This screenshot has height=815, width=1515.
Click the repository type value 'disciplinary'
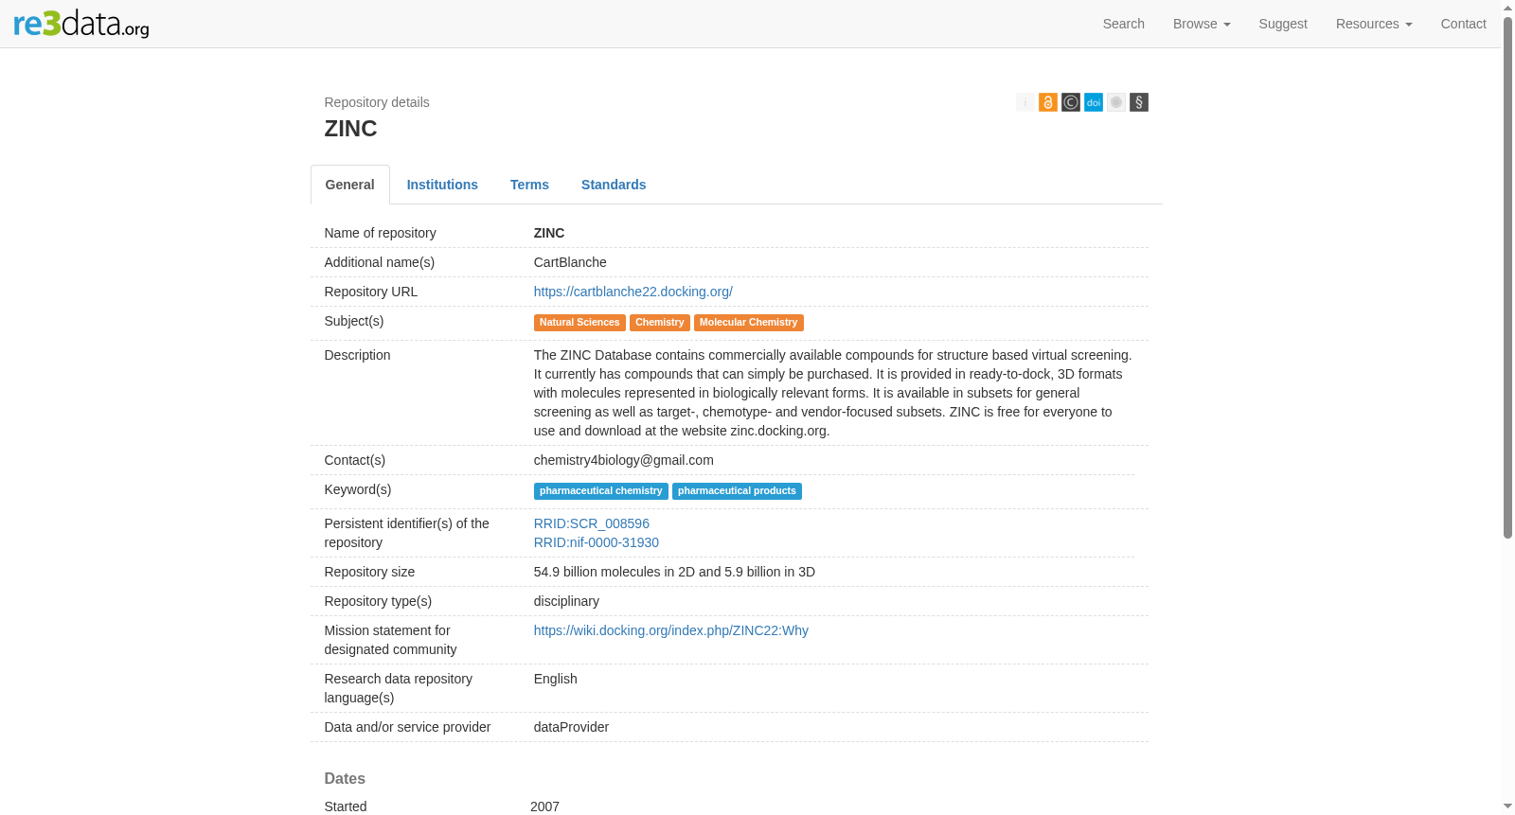[x=566, y=601]
